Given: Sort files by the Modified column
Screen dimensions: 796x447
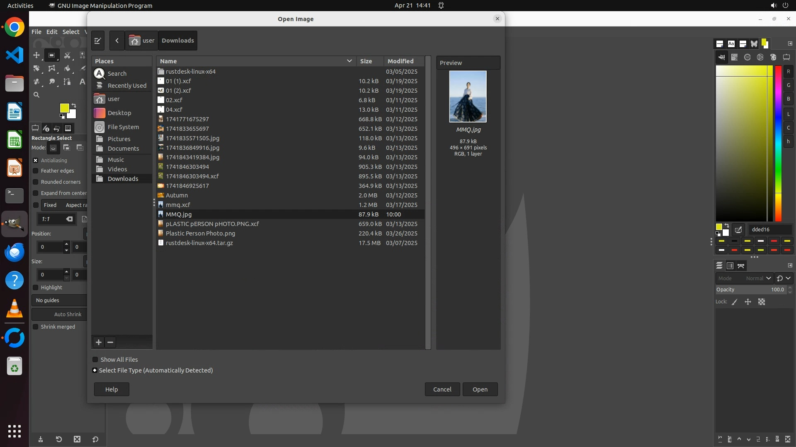Looking at the screenshot, I should point(400,61).
